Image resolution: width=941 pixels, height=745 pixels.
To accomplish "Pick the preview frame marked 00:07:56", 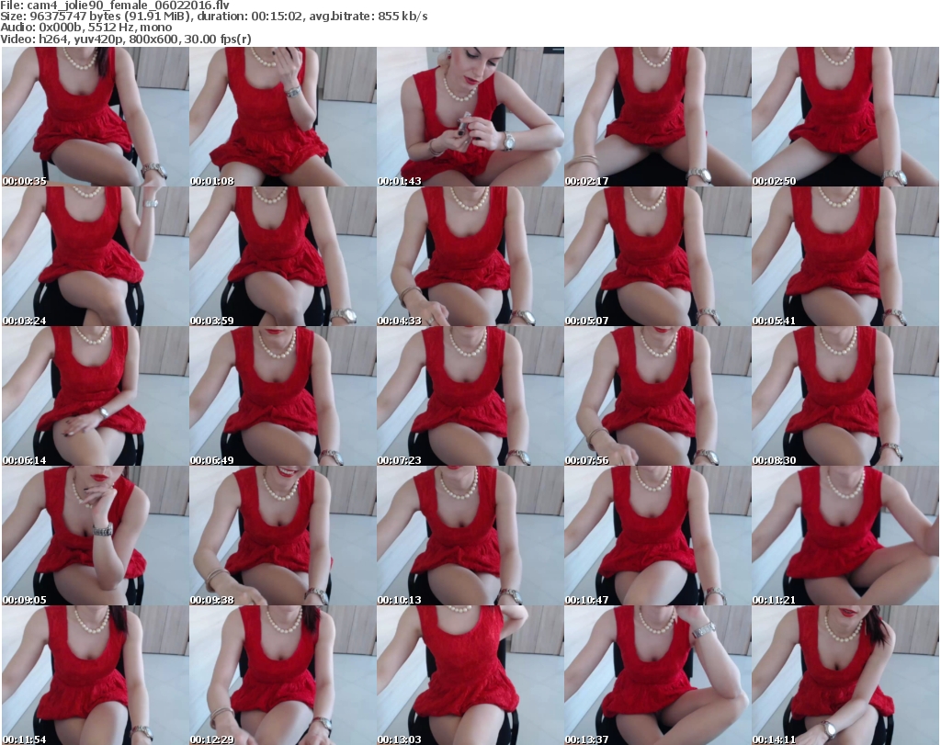I will click(x=658, y=396).
